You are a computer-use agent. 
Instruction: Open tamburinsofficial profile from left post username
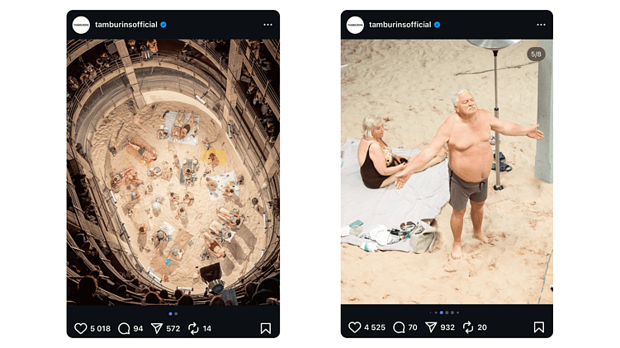click(126, 25)
